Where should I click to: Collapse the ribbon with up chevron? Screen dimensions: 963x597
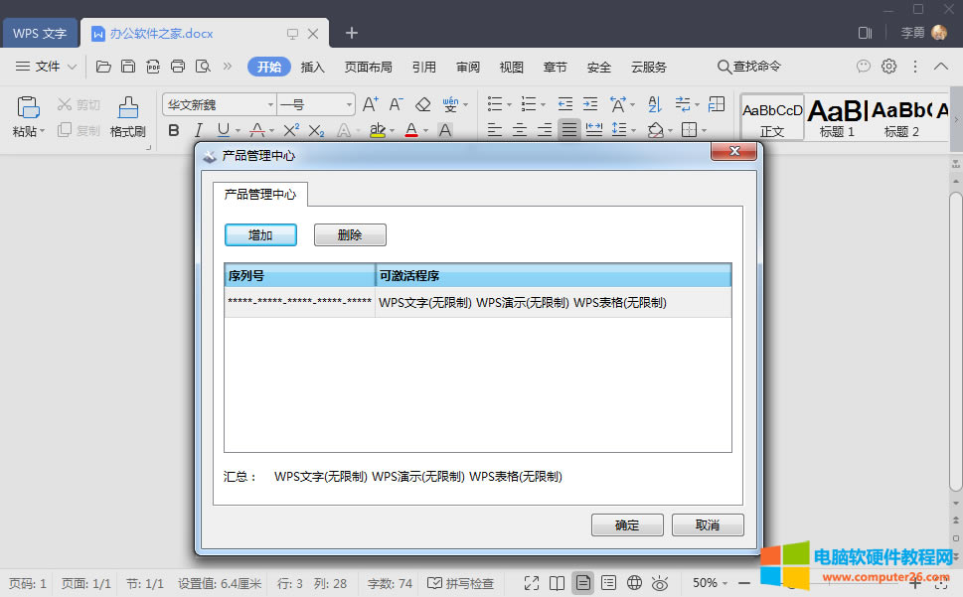pyautogui.click(x=941, y=67)
